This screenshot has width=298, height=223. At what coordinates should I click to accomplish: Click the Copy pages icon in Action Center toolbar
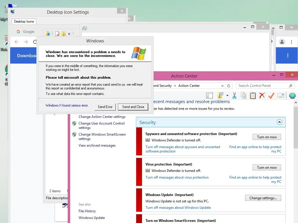click(244, 96)
